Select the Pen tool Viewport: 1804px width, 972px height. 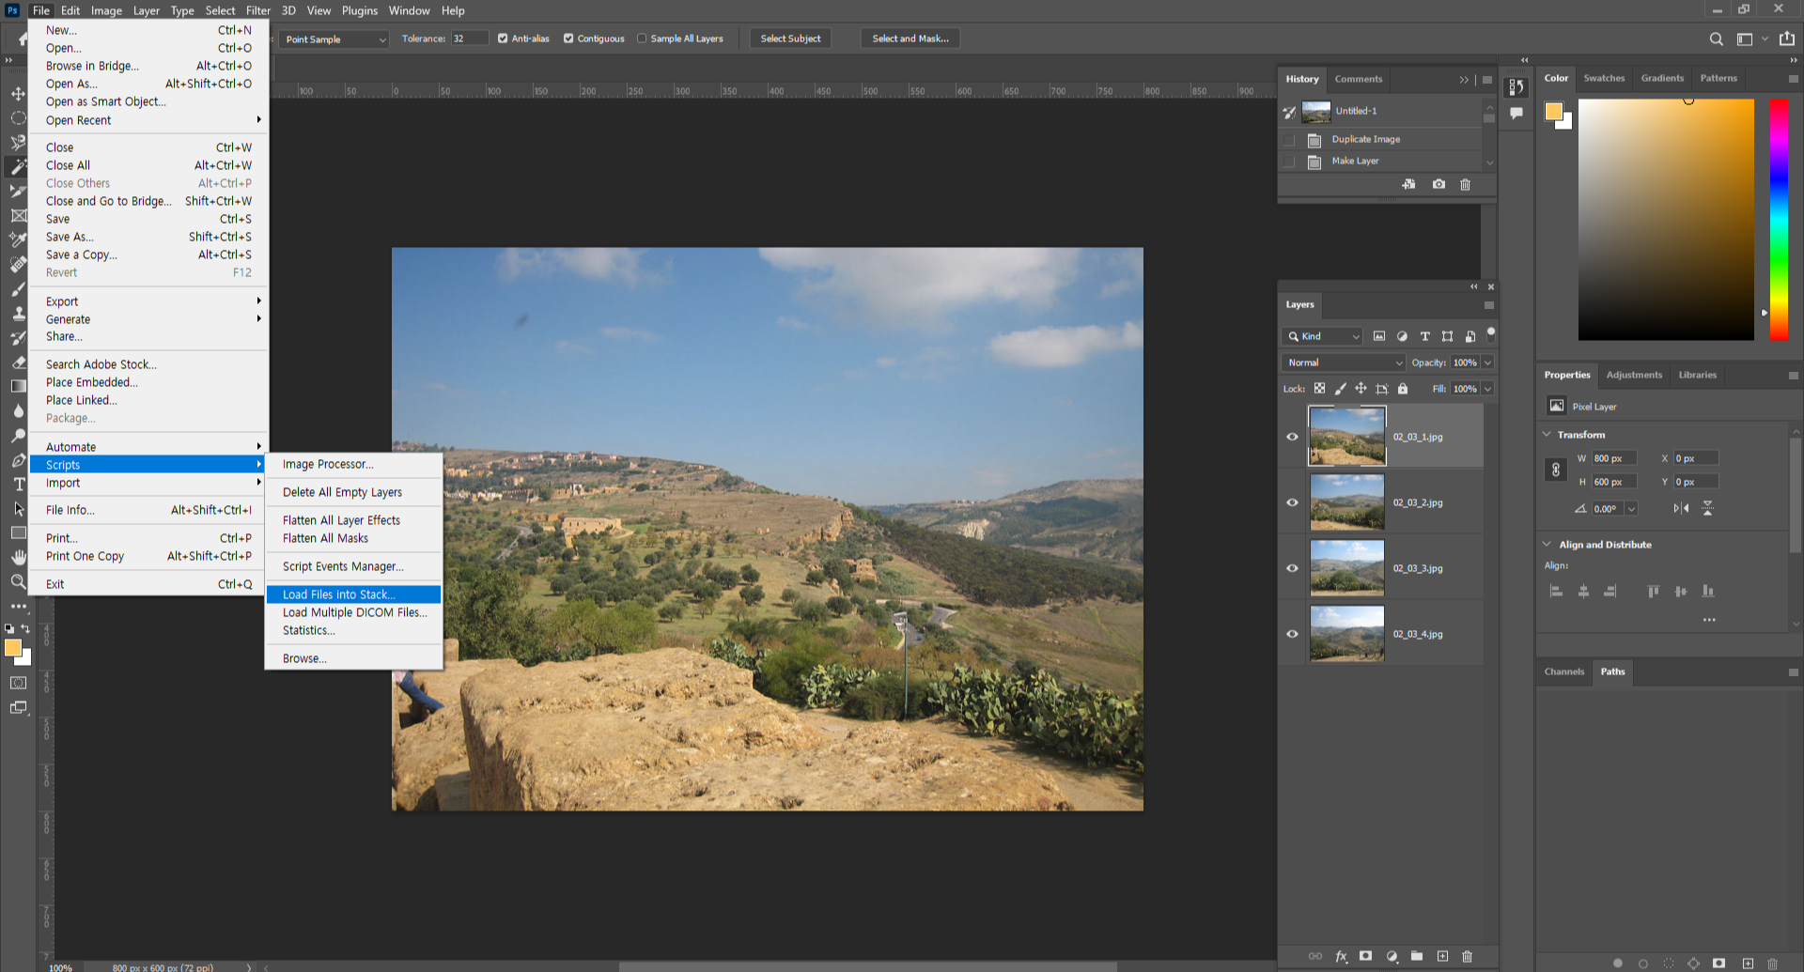point(18,460)
